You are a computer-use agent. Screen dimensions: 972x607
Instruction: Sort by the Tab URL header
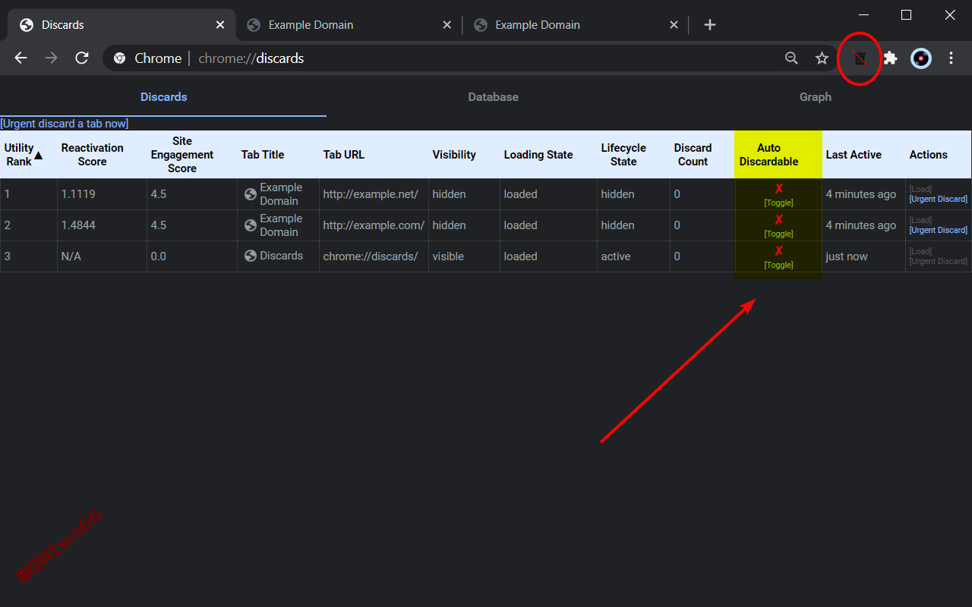(x=374, y=155)
